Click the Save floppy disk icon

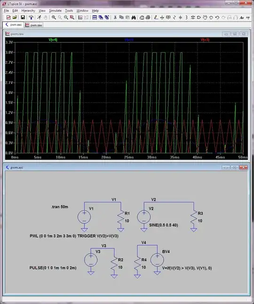(x=23, y=17)
